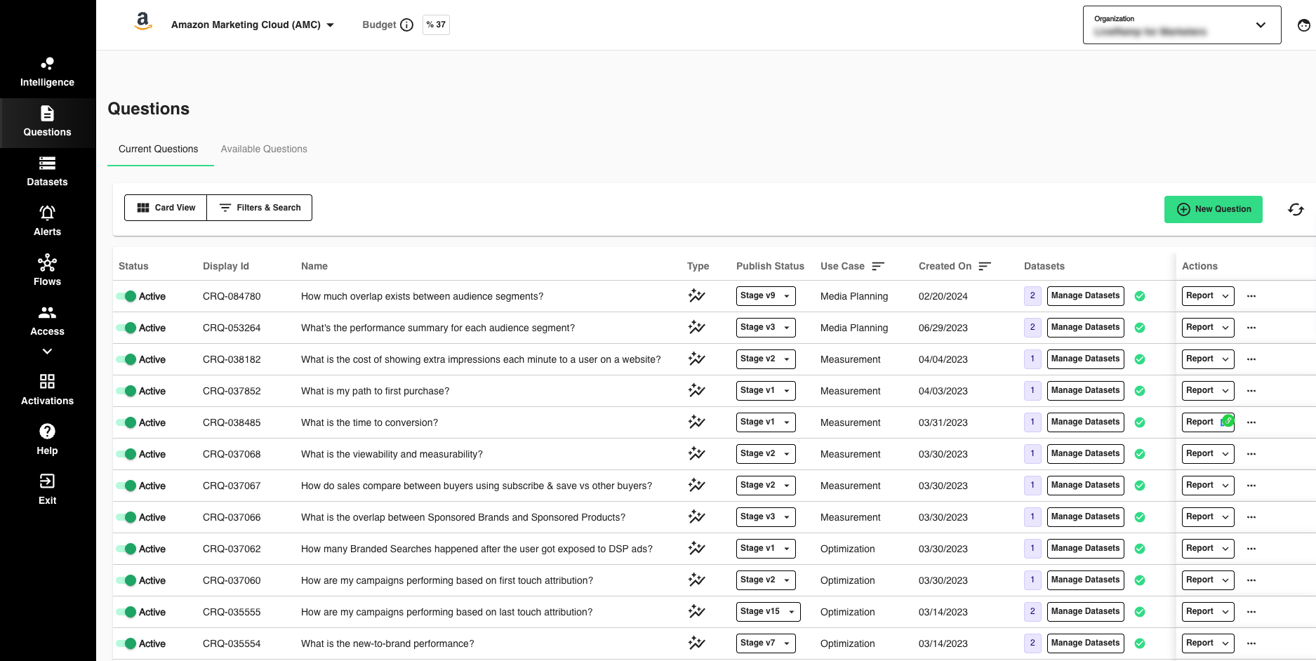Open the Stage v9 dropdown for CRQ-084780
Viewport: 1316px width, 661px height.
tap(765, 295)
